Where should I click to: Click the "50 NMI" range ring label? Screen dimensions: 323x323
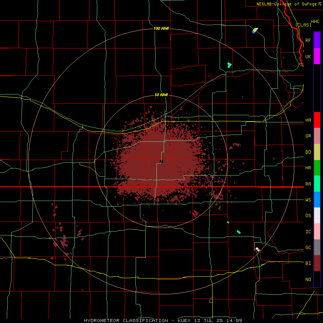pyautogui.click(x=161, y=95)
